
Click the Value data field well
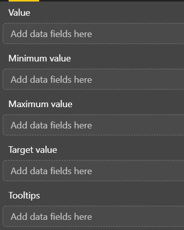pos(94,34)
